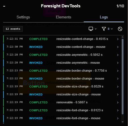
Task: Expand the resizeable-content-change 0.4515 s entry
Action: pyautogui.click(x=118, y=39)
